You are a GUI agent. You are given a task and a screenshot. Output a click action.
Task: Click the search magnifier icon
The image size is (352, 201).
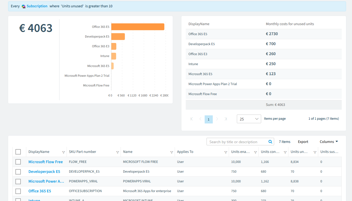(x=270, y=142)
